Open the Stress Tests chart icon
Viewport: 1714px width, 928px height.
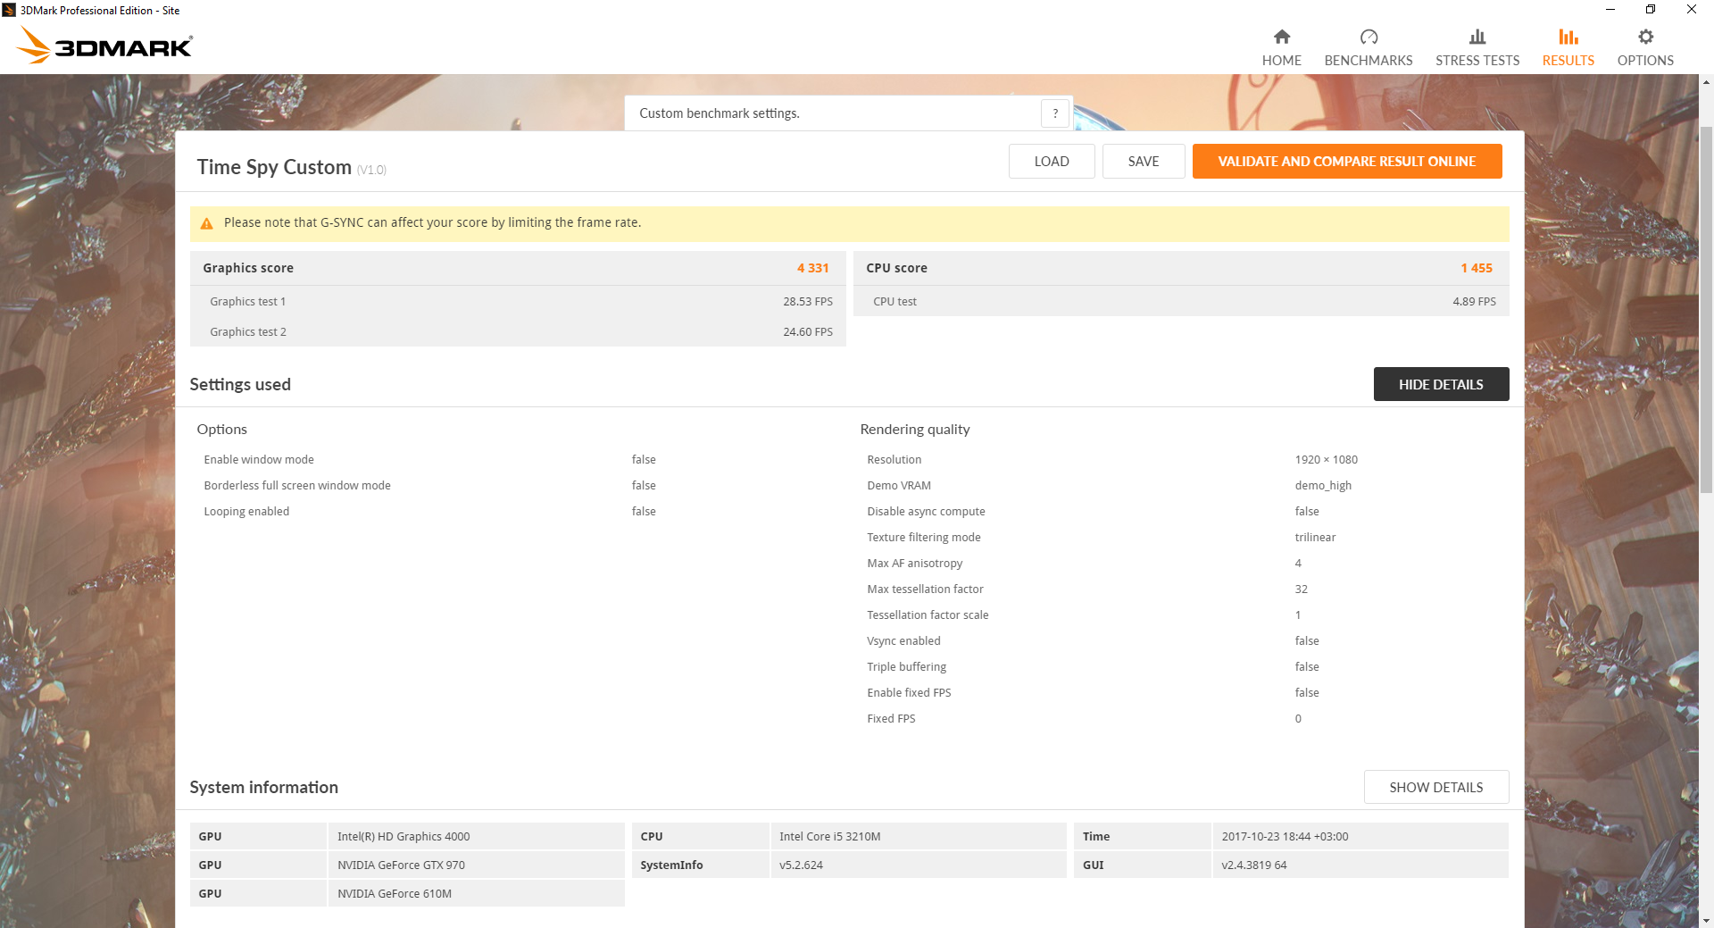1477,37
